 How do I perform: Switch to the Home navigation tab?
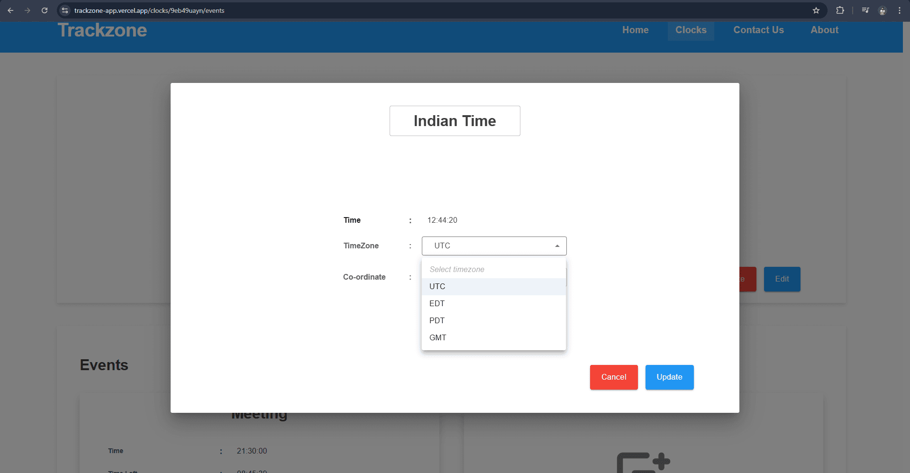click(x=635, y=30)
